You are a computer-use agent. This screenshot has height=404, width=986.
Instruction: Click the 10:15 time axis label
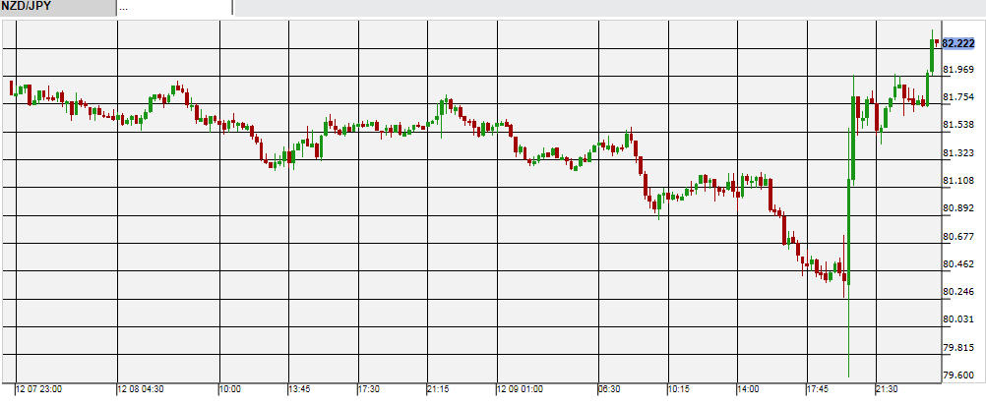(x=680, y=389)
